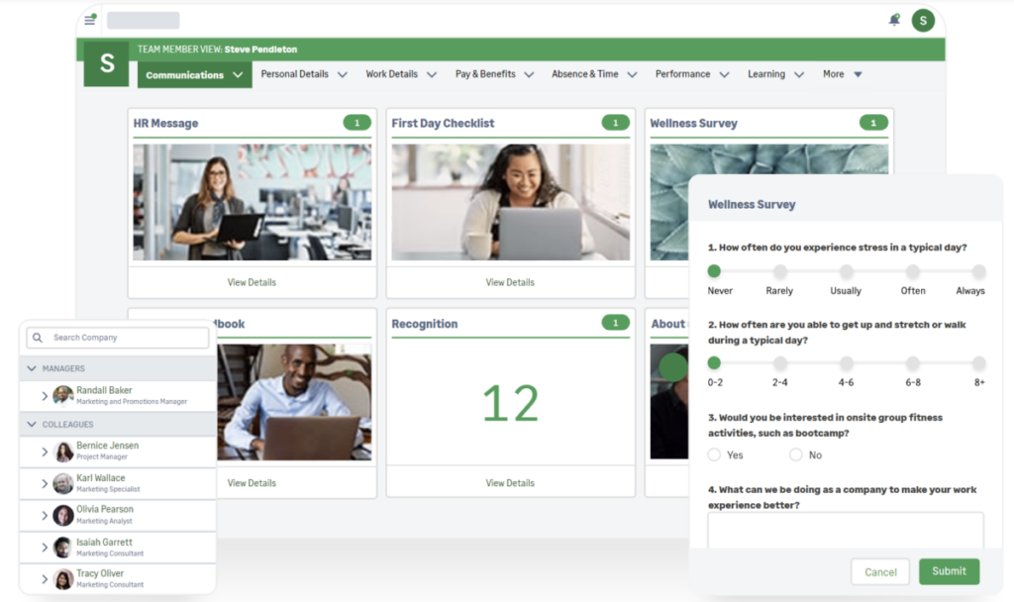This screenshot has width=1014, height=602.
Task: Open the More dropdown menu
Action: pos(842,74)
